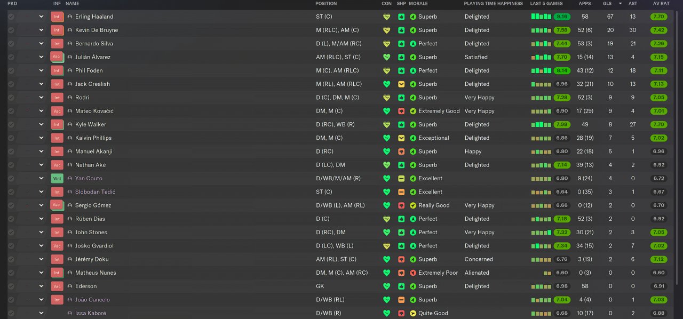Click Jack Grealish's yellow sharpness icon
Screen dimensions: 683x319
click(x=401, y=84)
